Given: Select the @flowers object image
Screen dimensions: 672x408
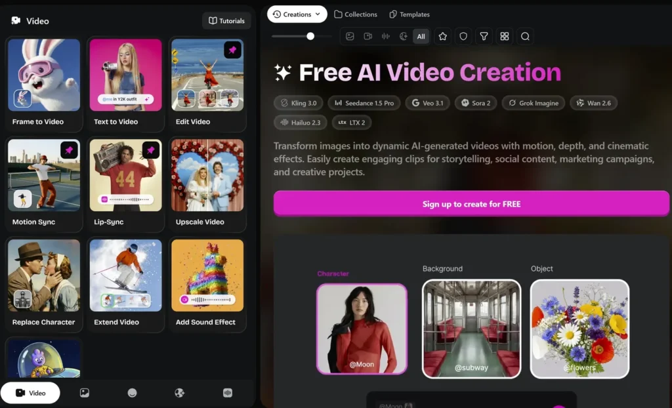Looking at the screenshot, I should 579,329.
